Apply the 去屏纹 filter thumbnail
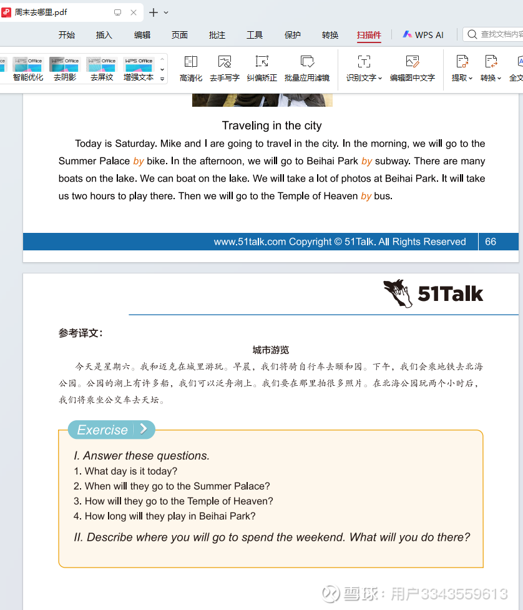Screen dimensions: 523x610 (102, 69)
